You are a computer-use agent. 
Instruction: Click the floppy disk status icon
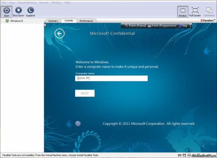[x=184, y=155]
